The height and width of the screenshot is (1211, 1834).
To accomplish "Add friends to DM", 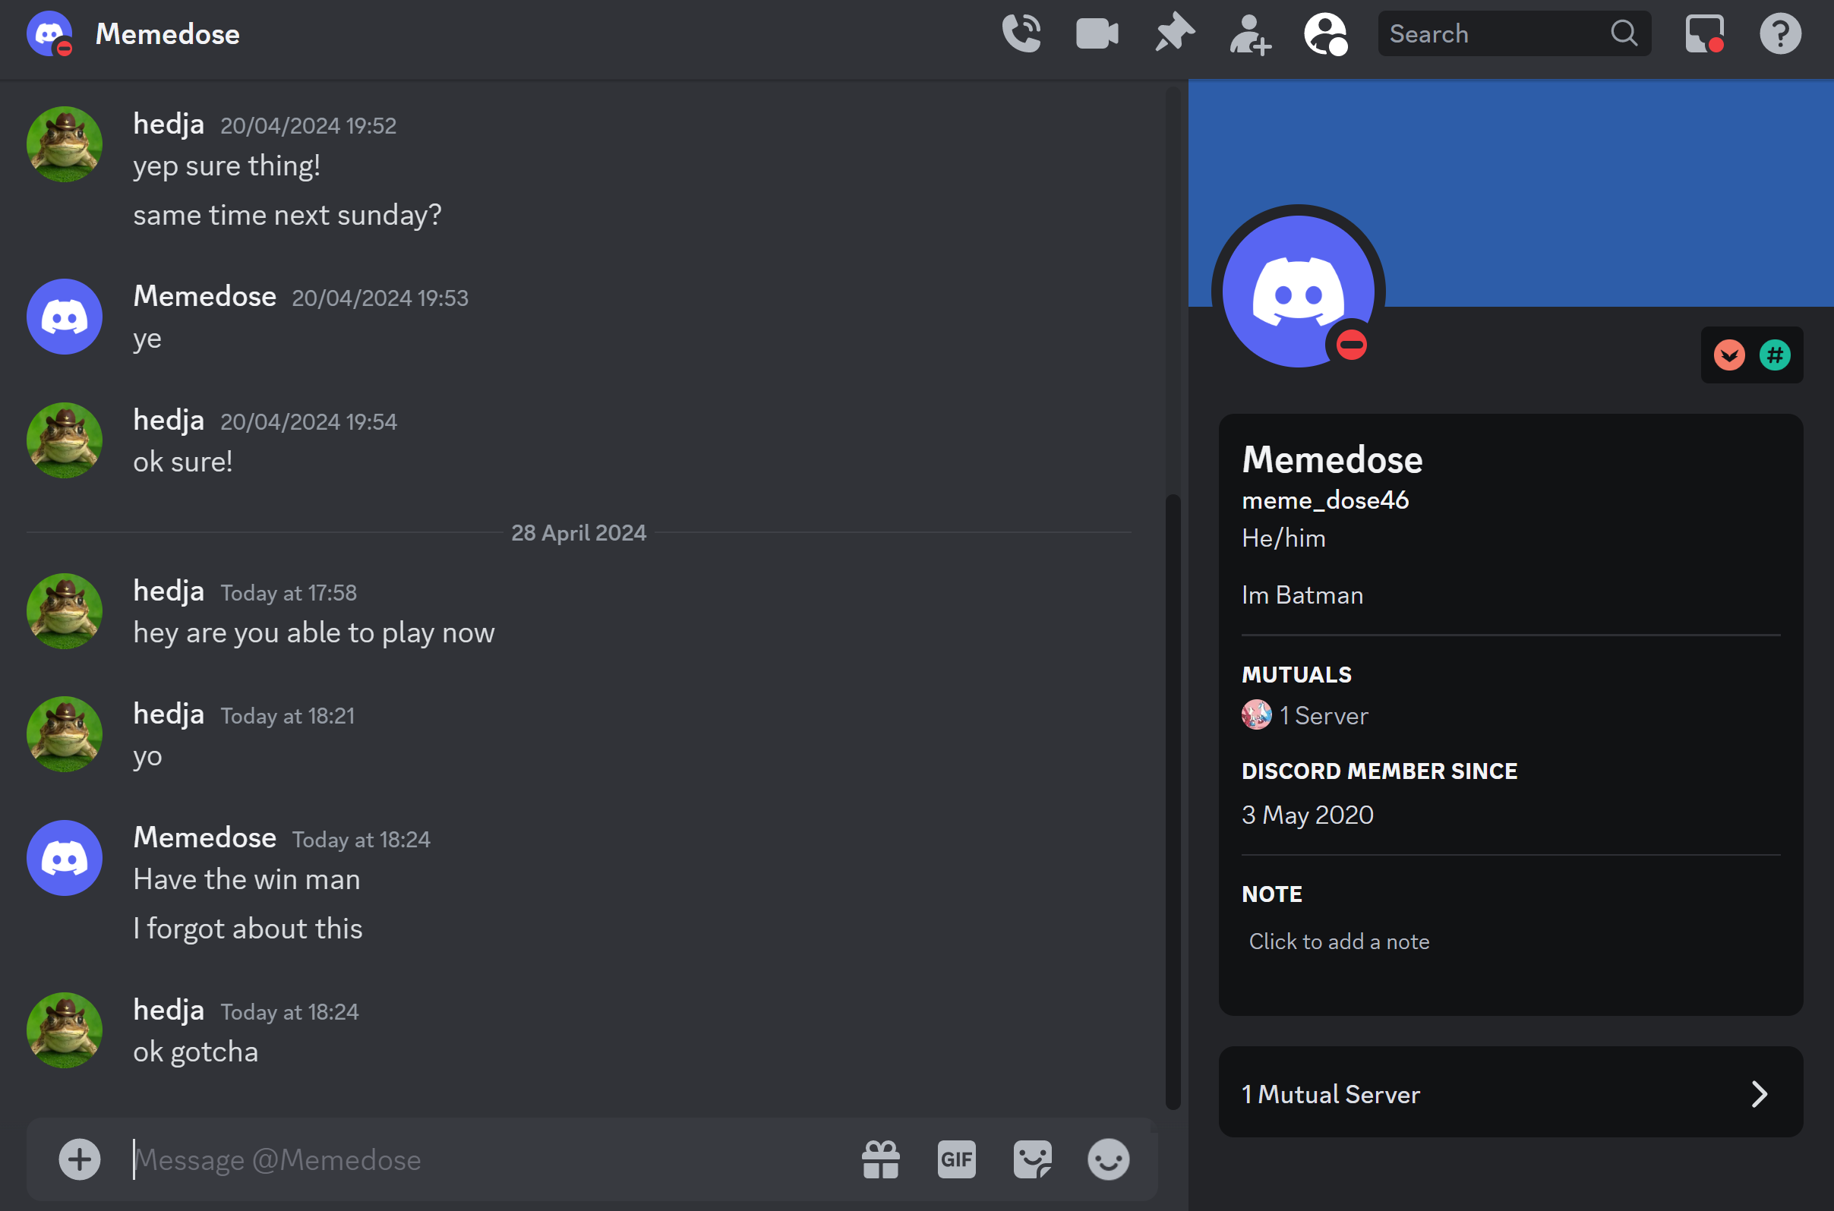I will (x=1249, y=34).
